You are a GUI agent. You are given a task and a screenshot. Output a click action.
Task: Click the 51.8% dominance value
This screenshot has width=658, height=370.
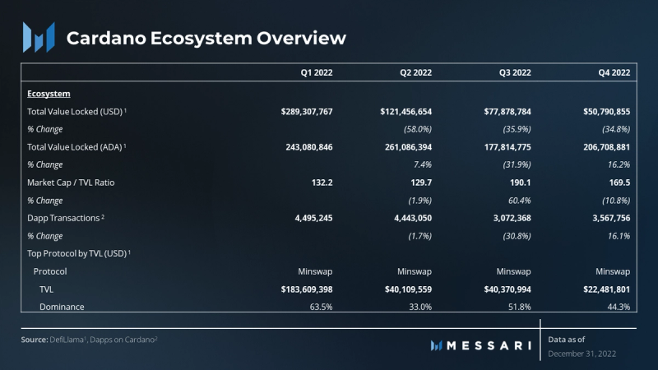click(520, 307)
